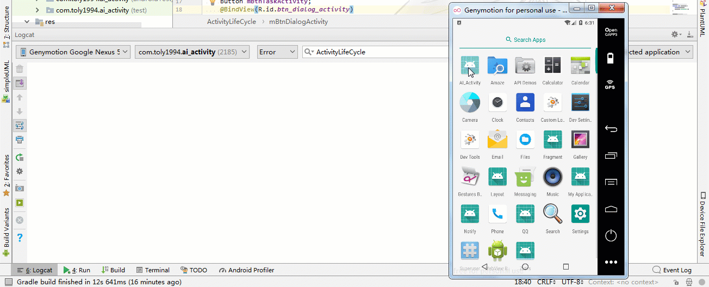The width and height of the screenshot is (709, 287).
Task: Open the Email app
Action: 497,140
